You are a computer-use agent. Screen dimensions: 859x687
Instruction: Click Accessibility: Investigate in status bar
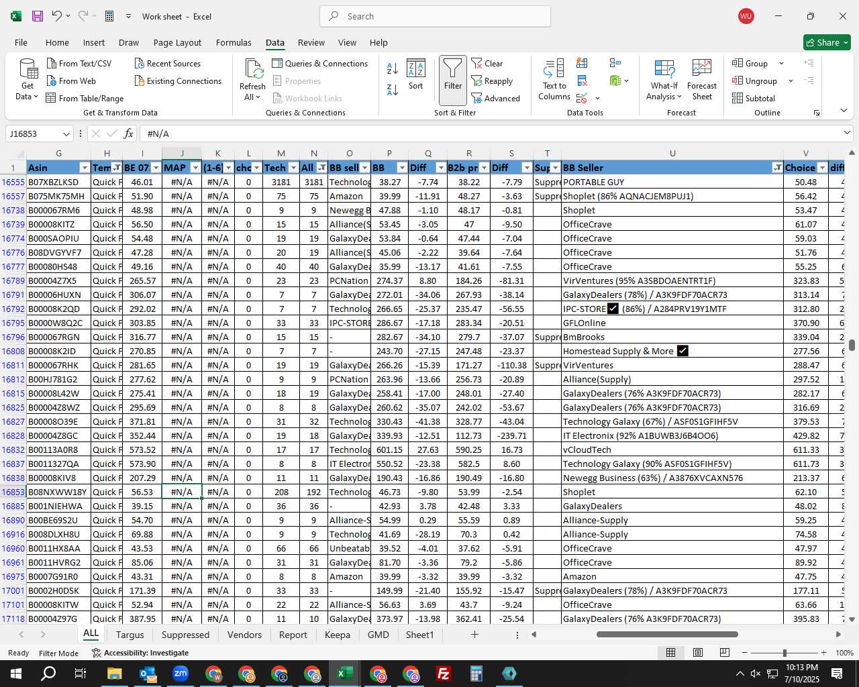tap(140, 653)
